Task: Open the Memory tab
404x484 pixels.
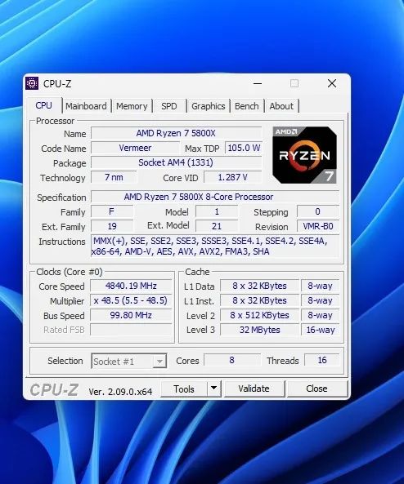Action: tap(132, 106)
